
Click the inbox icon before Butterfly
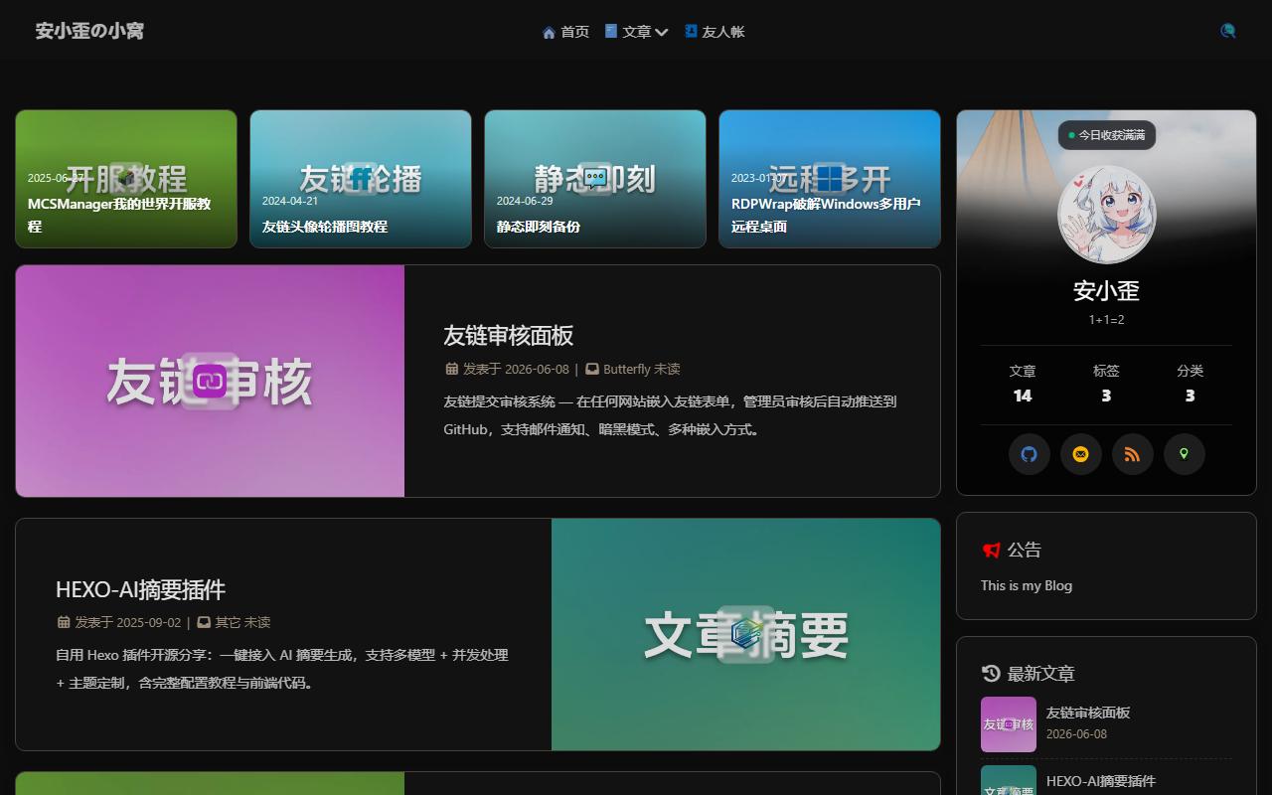[x=592, y=369]
